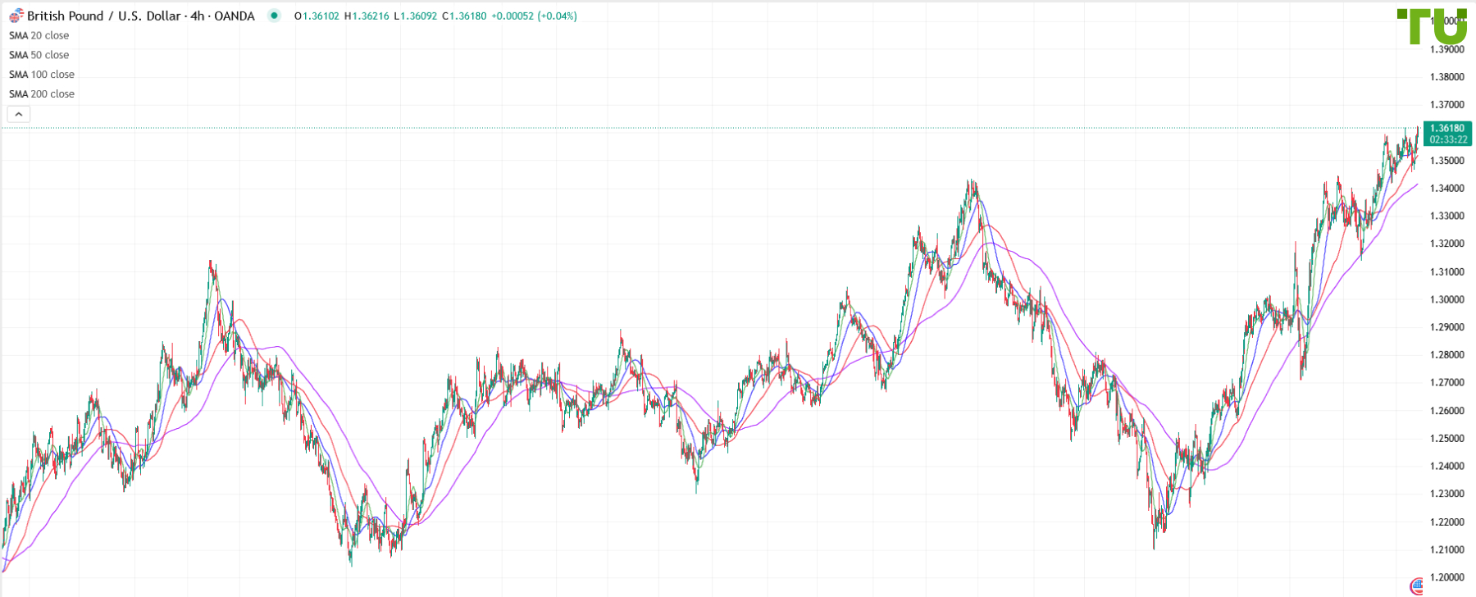This screenshot has height=597, width=1476.
Task: Click the close value C1.36180
Action: [x=464, y=16]
